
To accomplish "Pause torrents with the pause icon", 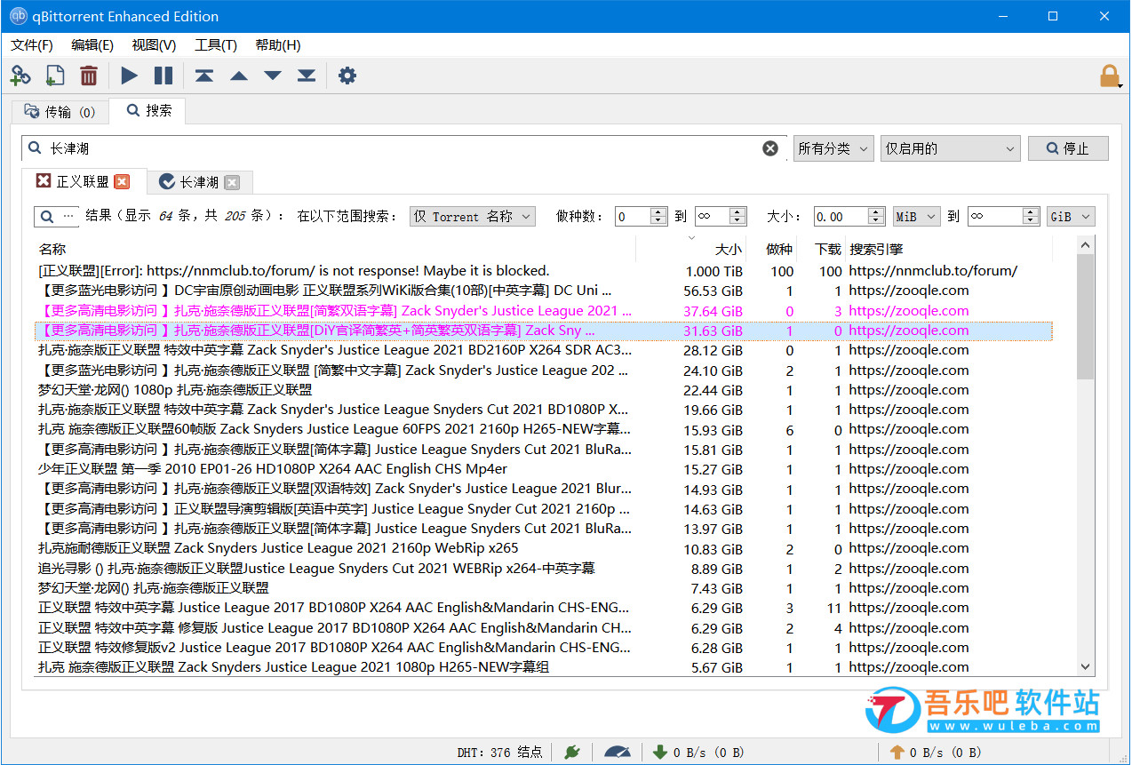I will (163, 76).
